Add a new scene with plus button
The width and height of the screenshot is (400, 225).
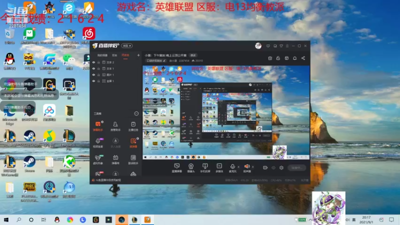(138, 55)
